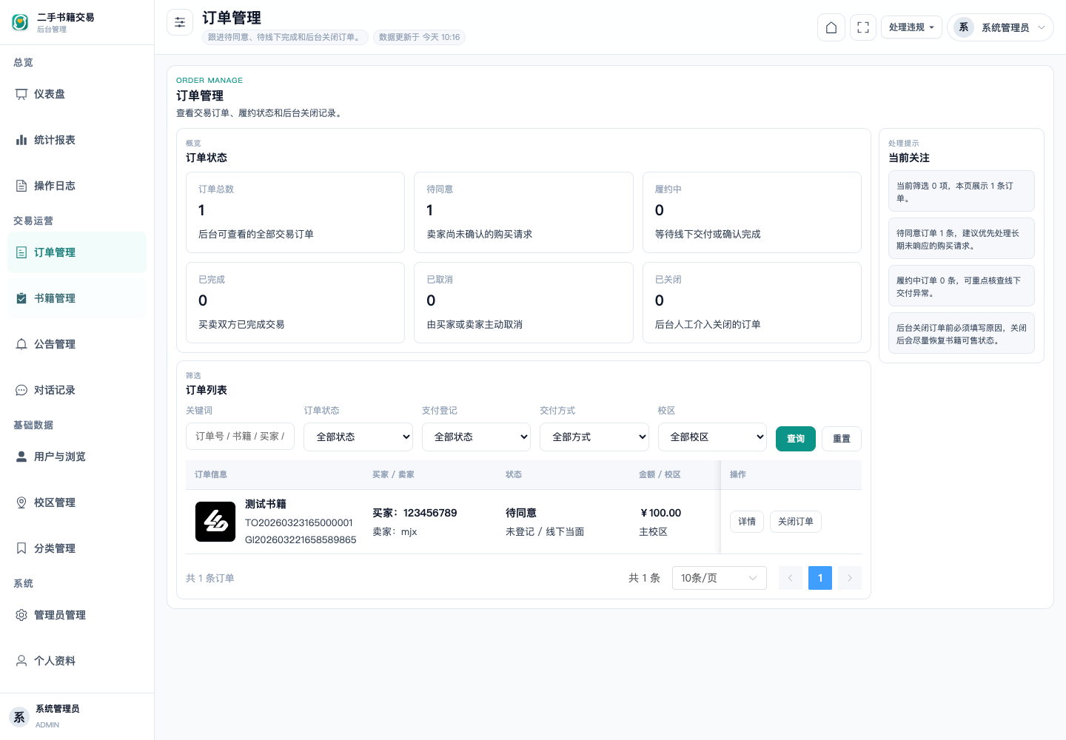Expand the 系统管理员 account menu
This screenshot has width=1066, height=740.
click(x=1000, y=27)
